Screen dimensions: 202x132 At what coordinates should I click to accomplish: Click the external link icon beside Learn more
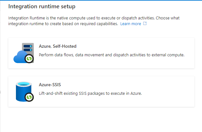(x=145, y=24)
